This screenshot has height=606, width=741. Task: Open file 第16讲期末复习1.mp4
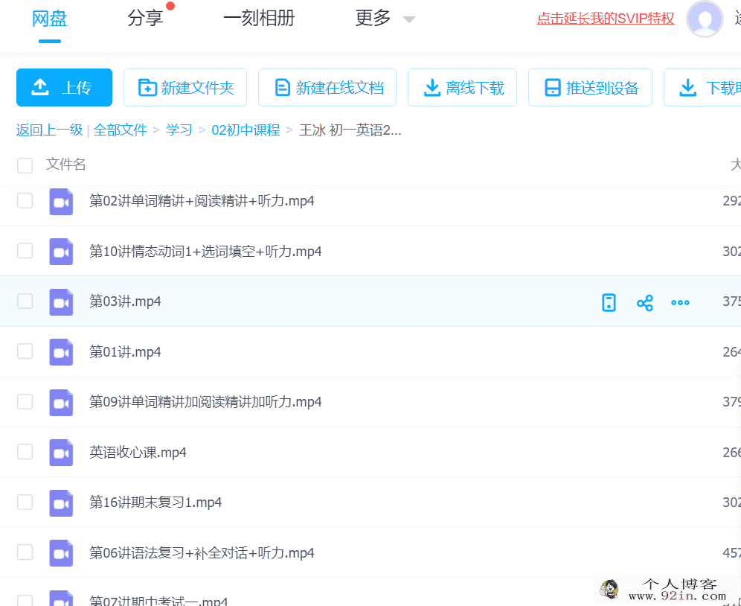(x=155, y=503)
